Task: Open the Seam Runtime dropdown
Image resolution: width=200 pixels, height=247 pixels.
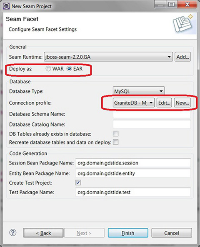Action: click(x=108, y=57)
